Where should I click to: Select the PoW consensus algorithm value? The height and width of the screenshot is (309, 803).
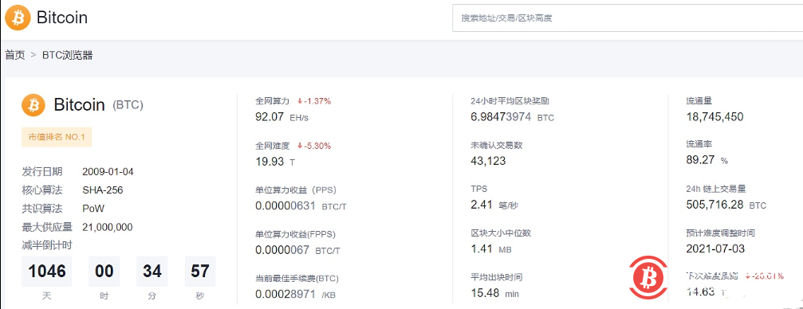tap(93, 209)
